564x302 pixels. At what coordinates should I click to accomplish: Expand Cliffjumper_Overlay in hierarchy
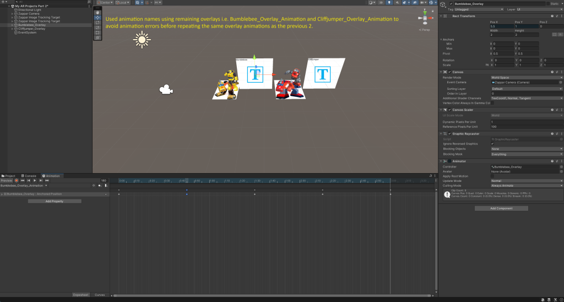point(12,29)
